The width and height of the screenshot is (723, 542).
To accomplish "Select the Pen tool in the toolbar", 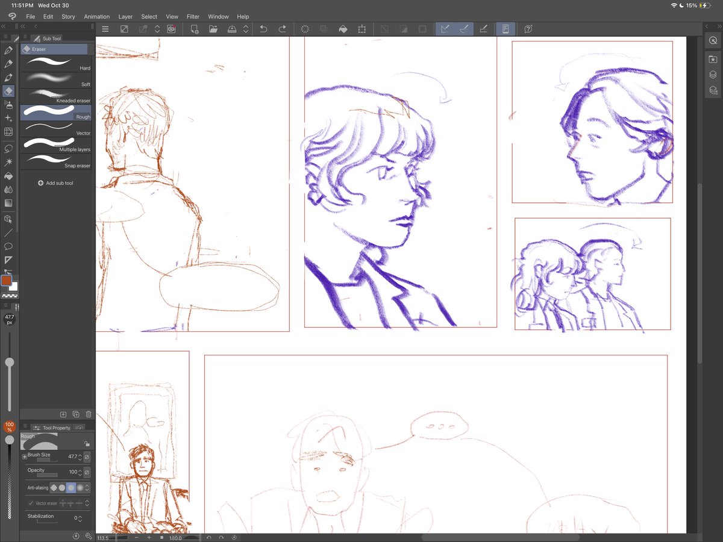I will pos(8,51).
